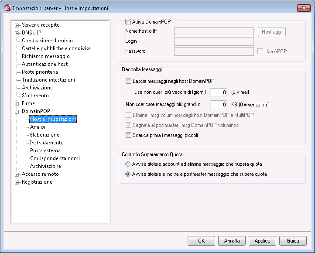Viewport: 315px width, 253px height.
Task: Click the MDaemon app icon in title bar
Action: tap(7, 8)
